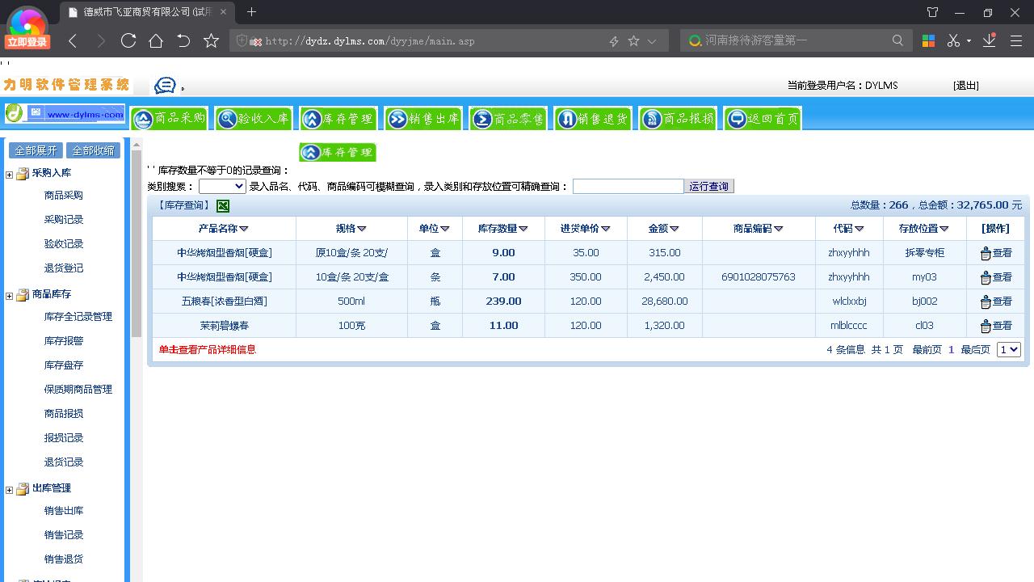Click the browser address bar URL
The image size is (1034, 582).
click(x=370, y=40)
